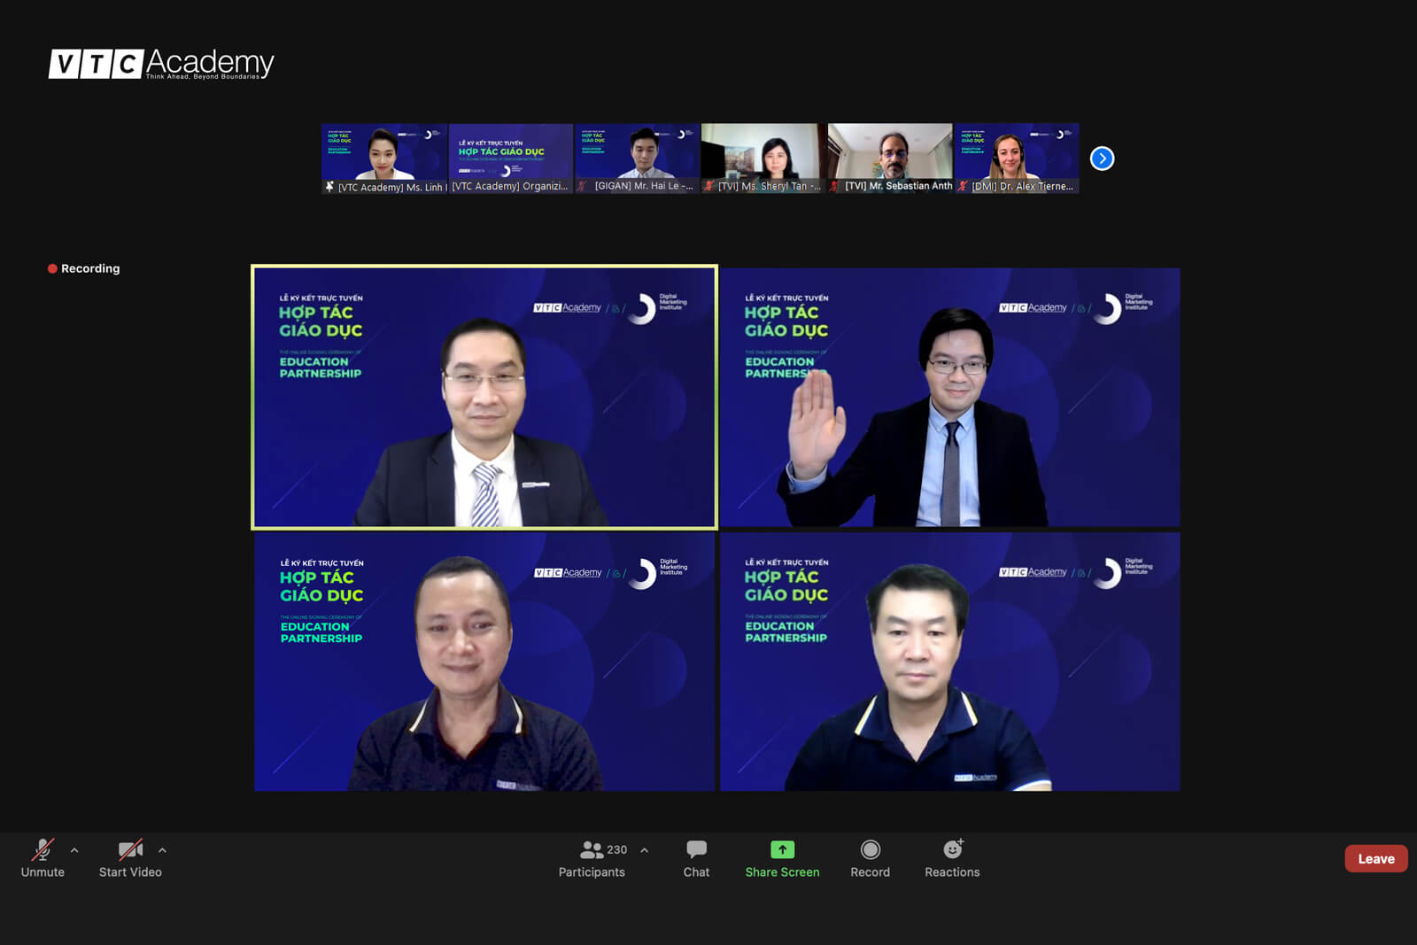Open the Reactions emoji menu
This screenshot has height=945, width=1417.
point(952,850)
